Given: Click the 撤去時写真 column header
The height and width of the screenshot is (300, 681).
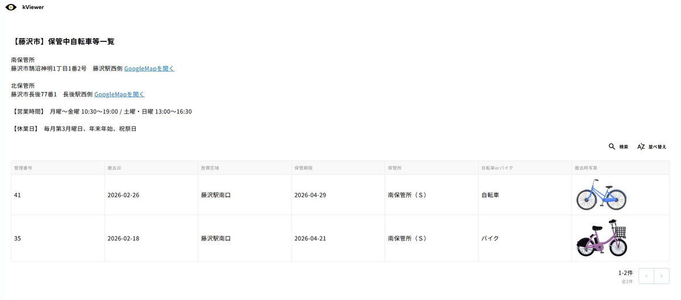Looking at the screenshot, I should coord(586,168).
